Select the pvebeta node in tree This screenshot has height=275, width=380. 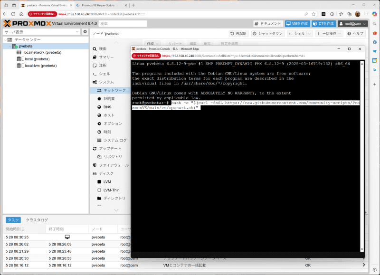click(26, 46)
